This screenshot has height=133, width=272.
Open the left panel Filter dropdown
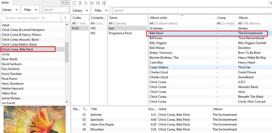(x=31, y=10)
